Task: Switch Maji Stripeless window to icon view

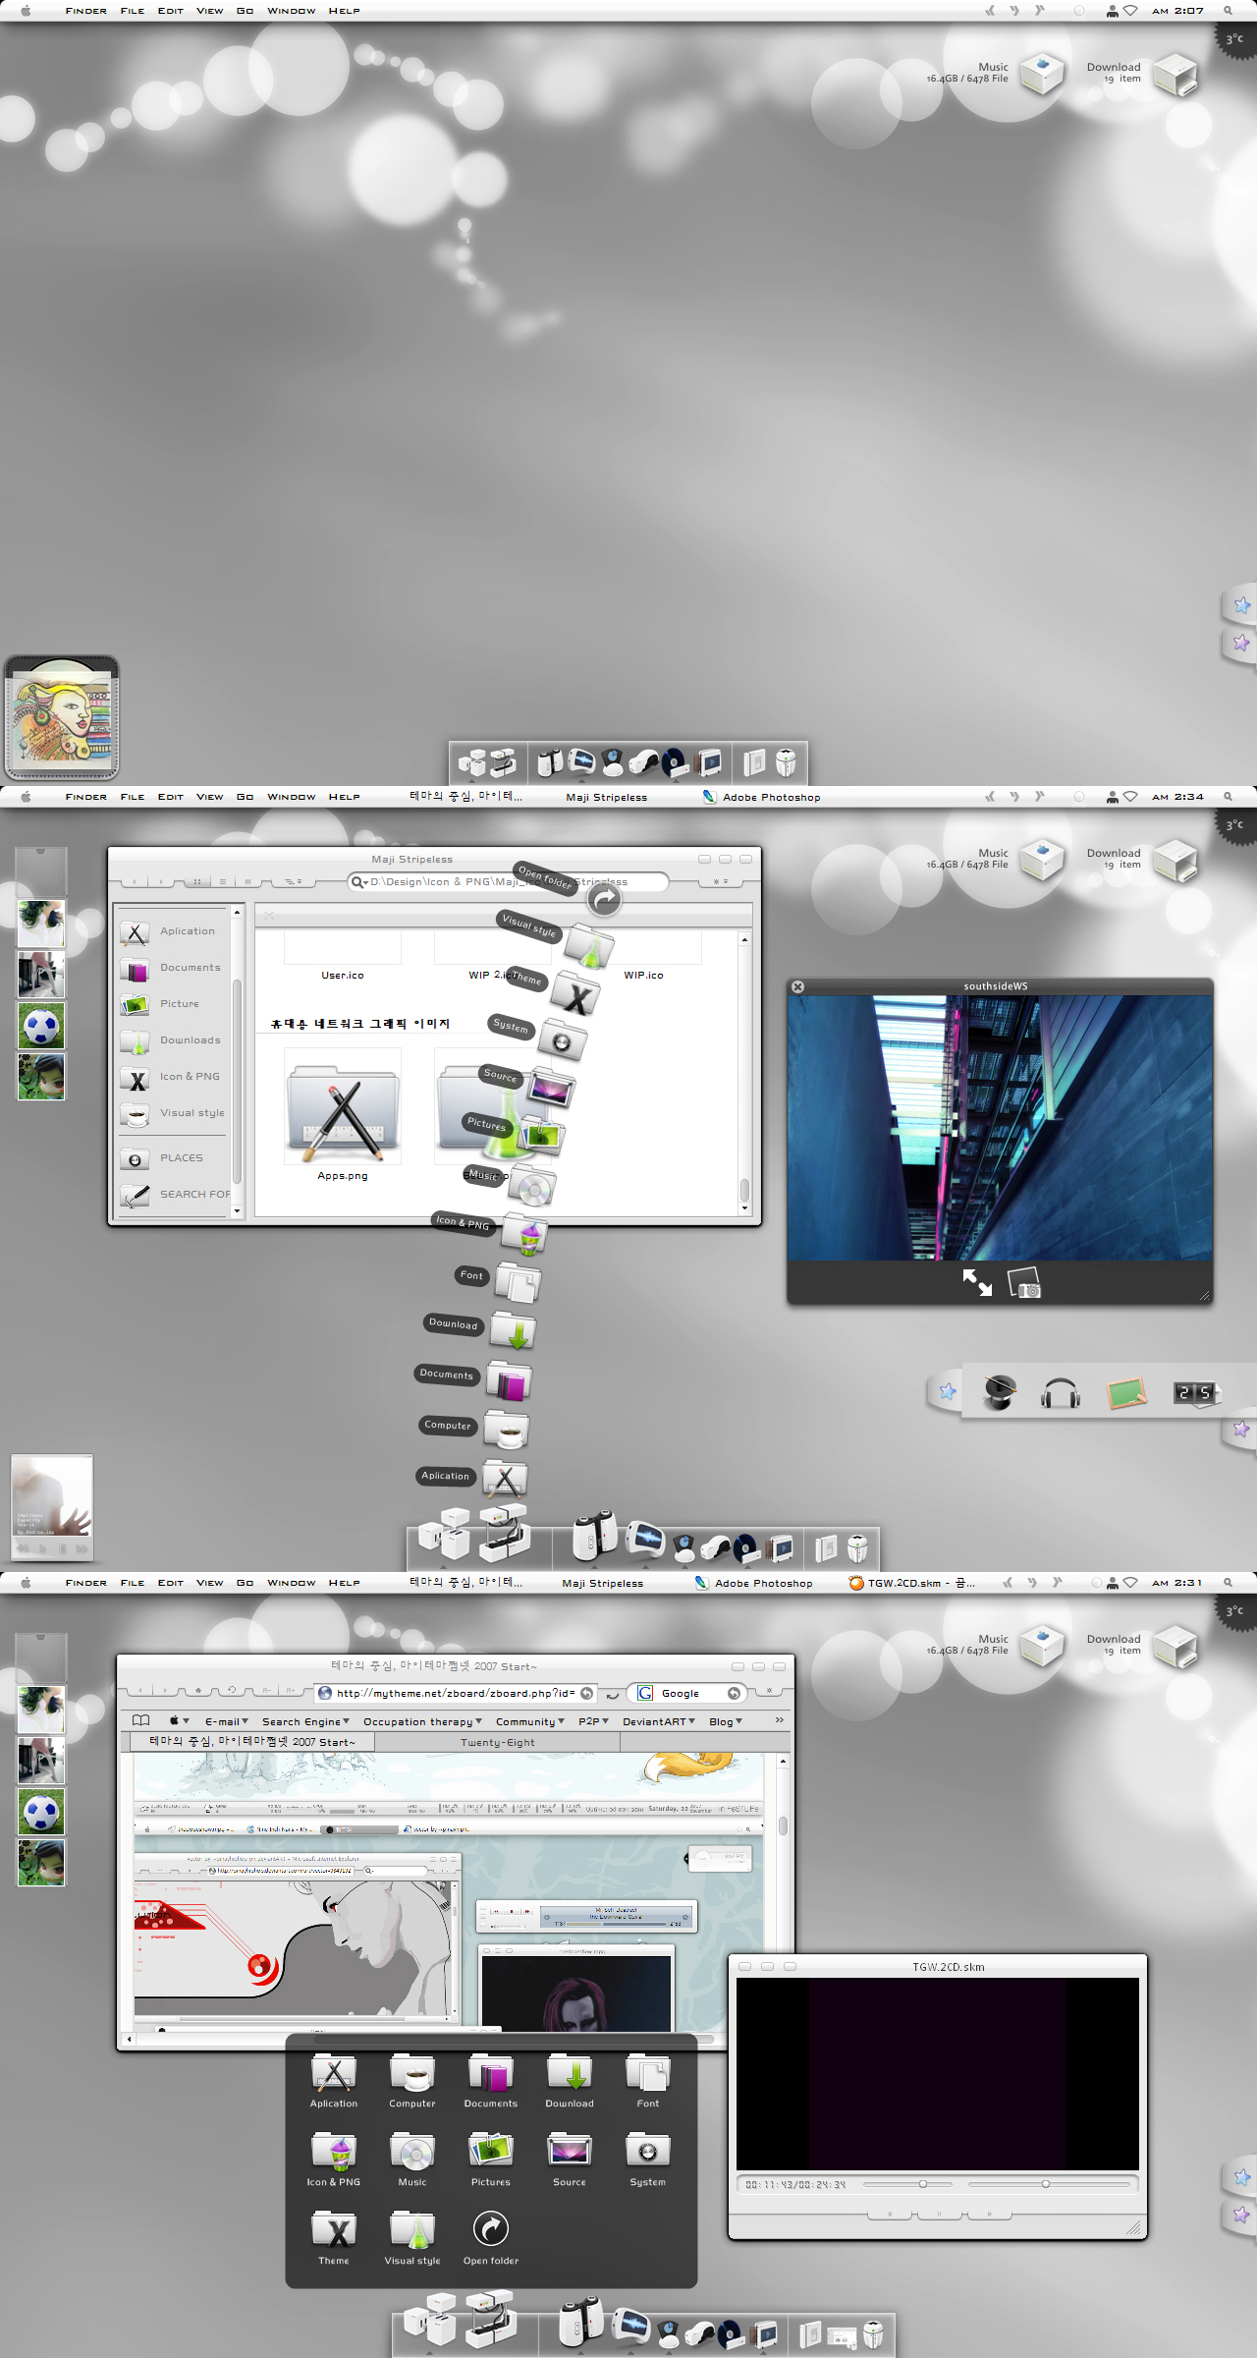Action: (197, 882)
